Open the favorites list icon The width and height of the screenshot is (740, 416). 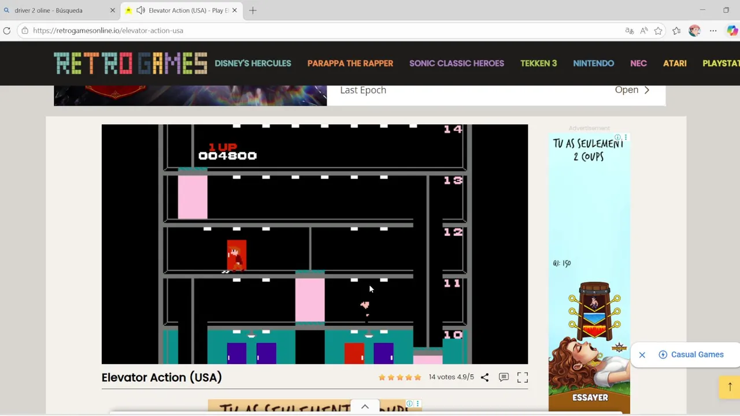[x=676, y=31]
